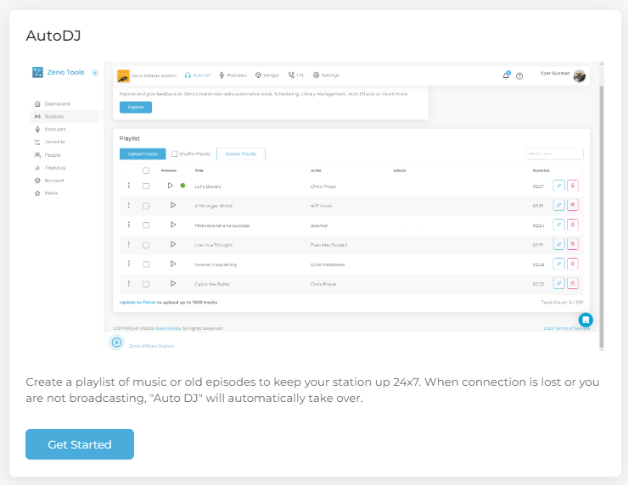Preview the track Catch the Bullet
The image size is (628, 485).
[173, 283]
